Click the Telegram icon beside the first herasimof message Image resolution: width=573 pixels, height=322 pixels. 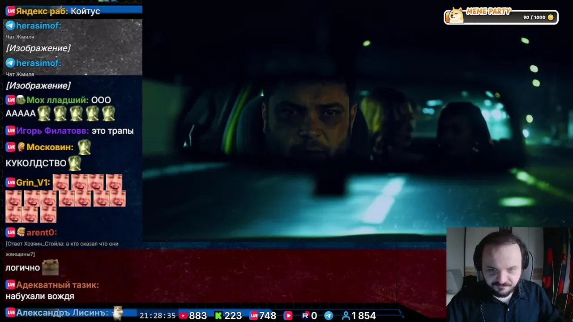tap(10, 25)
